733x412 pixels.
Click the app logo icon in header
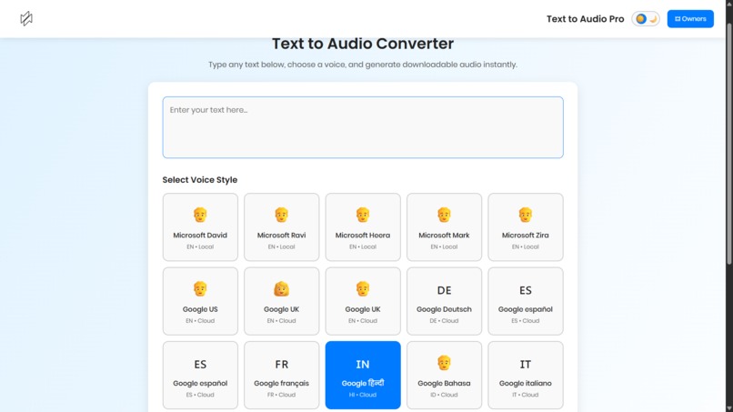click(26, 19)
